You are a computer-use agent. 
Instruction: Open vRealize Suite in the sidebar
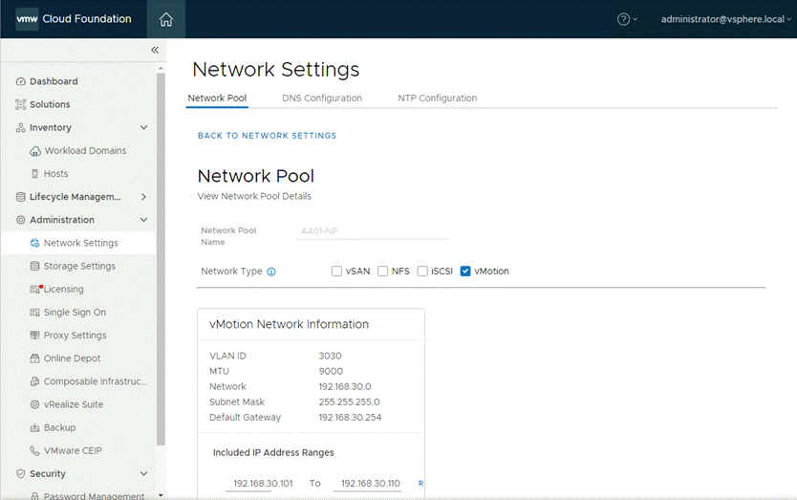pos(74,404)
